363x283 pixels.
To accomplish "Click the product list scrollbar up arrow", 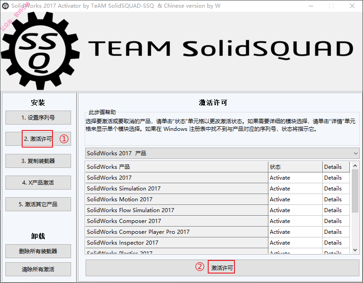I will (355, 166).
